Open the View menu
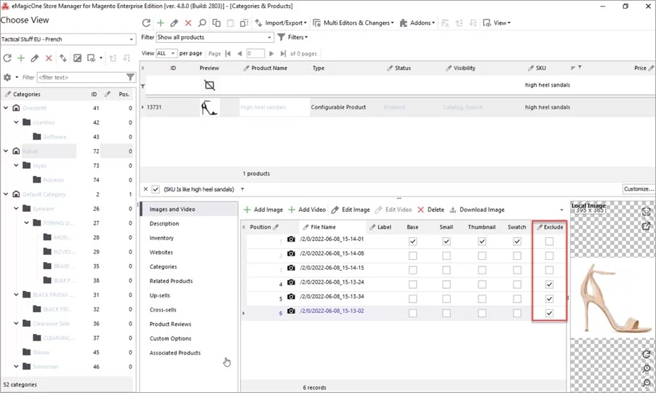656x393 pixels. tap(497, 23)
